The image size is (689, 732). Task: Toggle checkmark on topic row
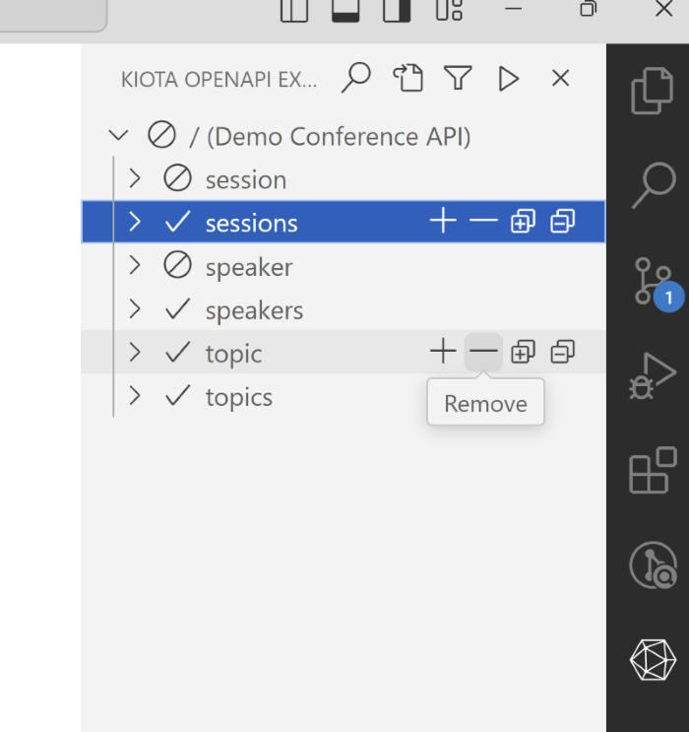tap(177, 352)
